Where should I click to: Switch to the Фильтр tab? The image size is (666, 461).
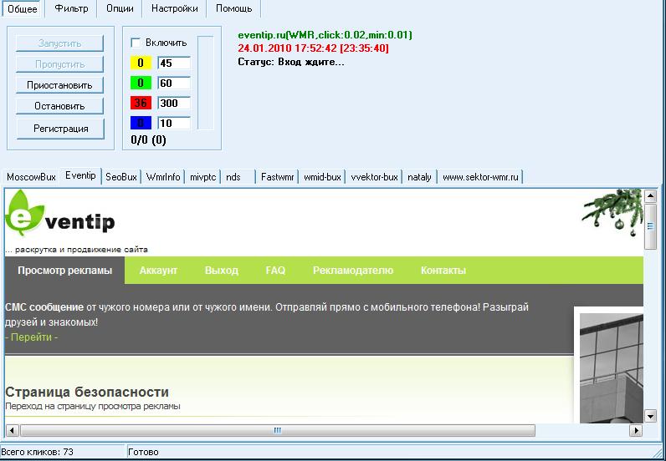pyautogui.click(x=71, y=8)
